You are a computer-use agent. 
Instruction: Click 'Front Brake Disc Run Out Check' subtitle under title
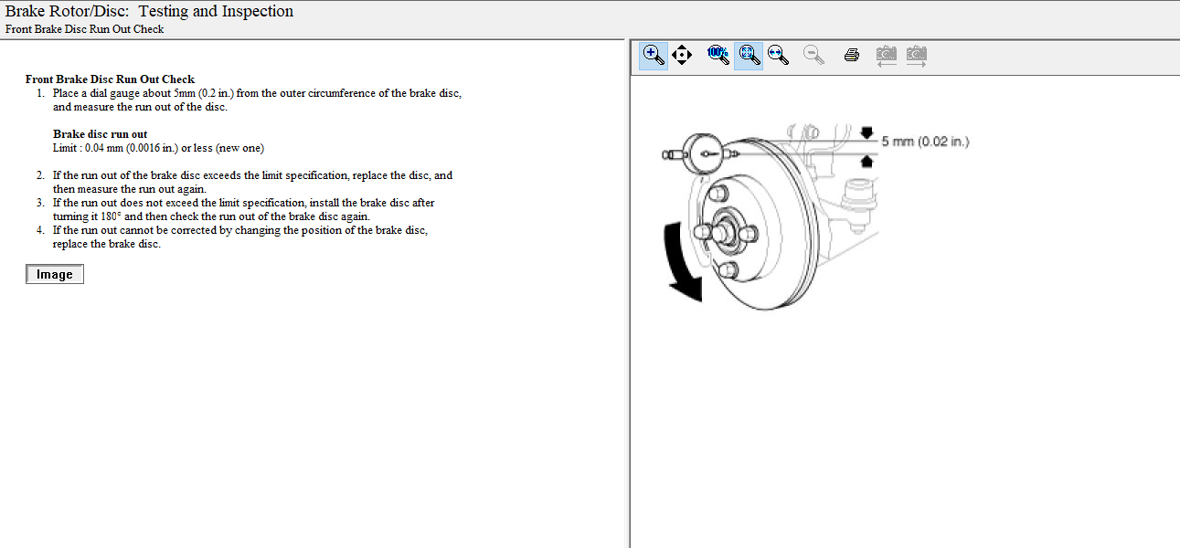pos(85,29)
